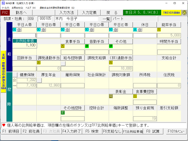Click the 勤怠へ button
Viewport: 188px width, 141px height.
tap(21, 12)
